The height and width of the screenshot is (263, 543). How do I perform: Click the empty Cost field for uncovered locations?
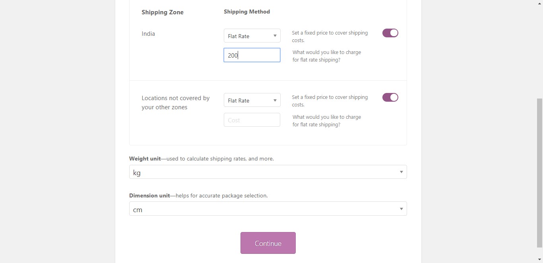(x=252, y=120)
